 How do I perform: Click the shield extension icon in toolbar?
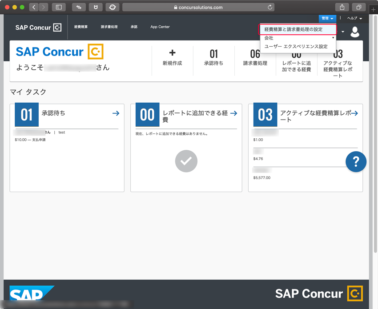point(96,7)
